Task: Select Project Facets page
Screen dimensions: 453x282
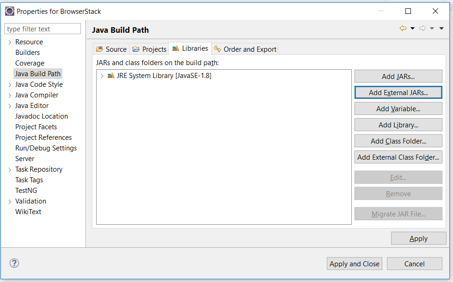Action: pos(36,127)
